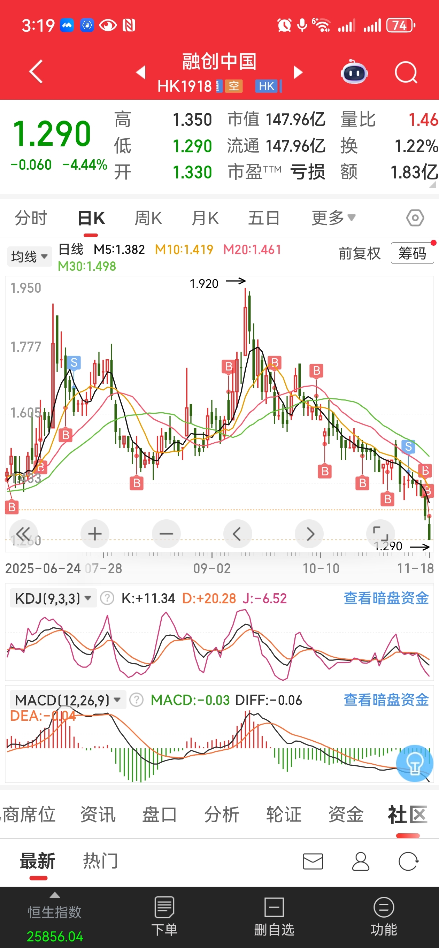
Task: Open MACD(12,26,9) indicator dropdown
Action: pos(68,699)
